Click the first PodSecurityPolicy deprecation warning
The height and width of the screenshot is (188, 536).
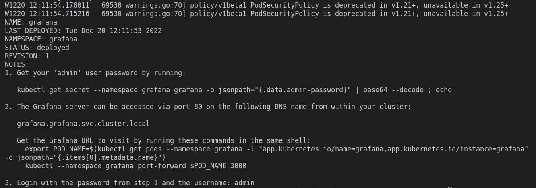pos(256,5)
